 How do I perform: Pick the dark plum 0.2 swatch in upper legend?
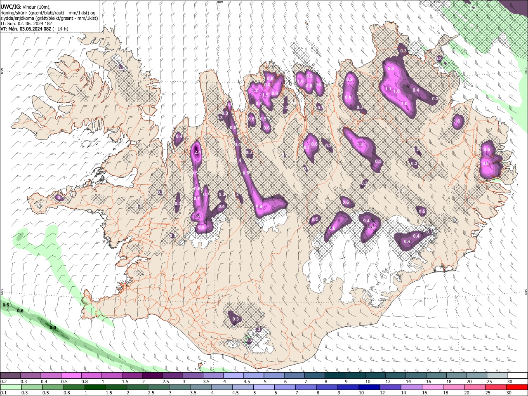[10, 376]
